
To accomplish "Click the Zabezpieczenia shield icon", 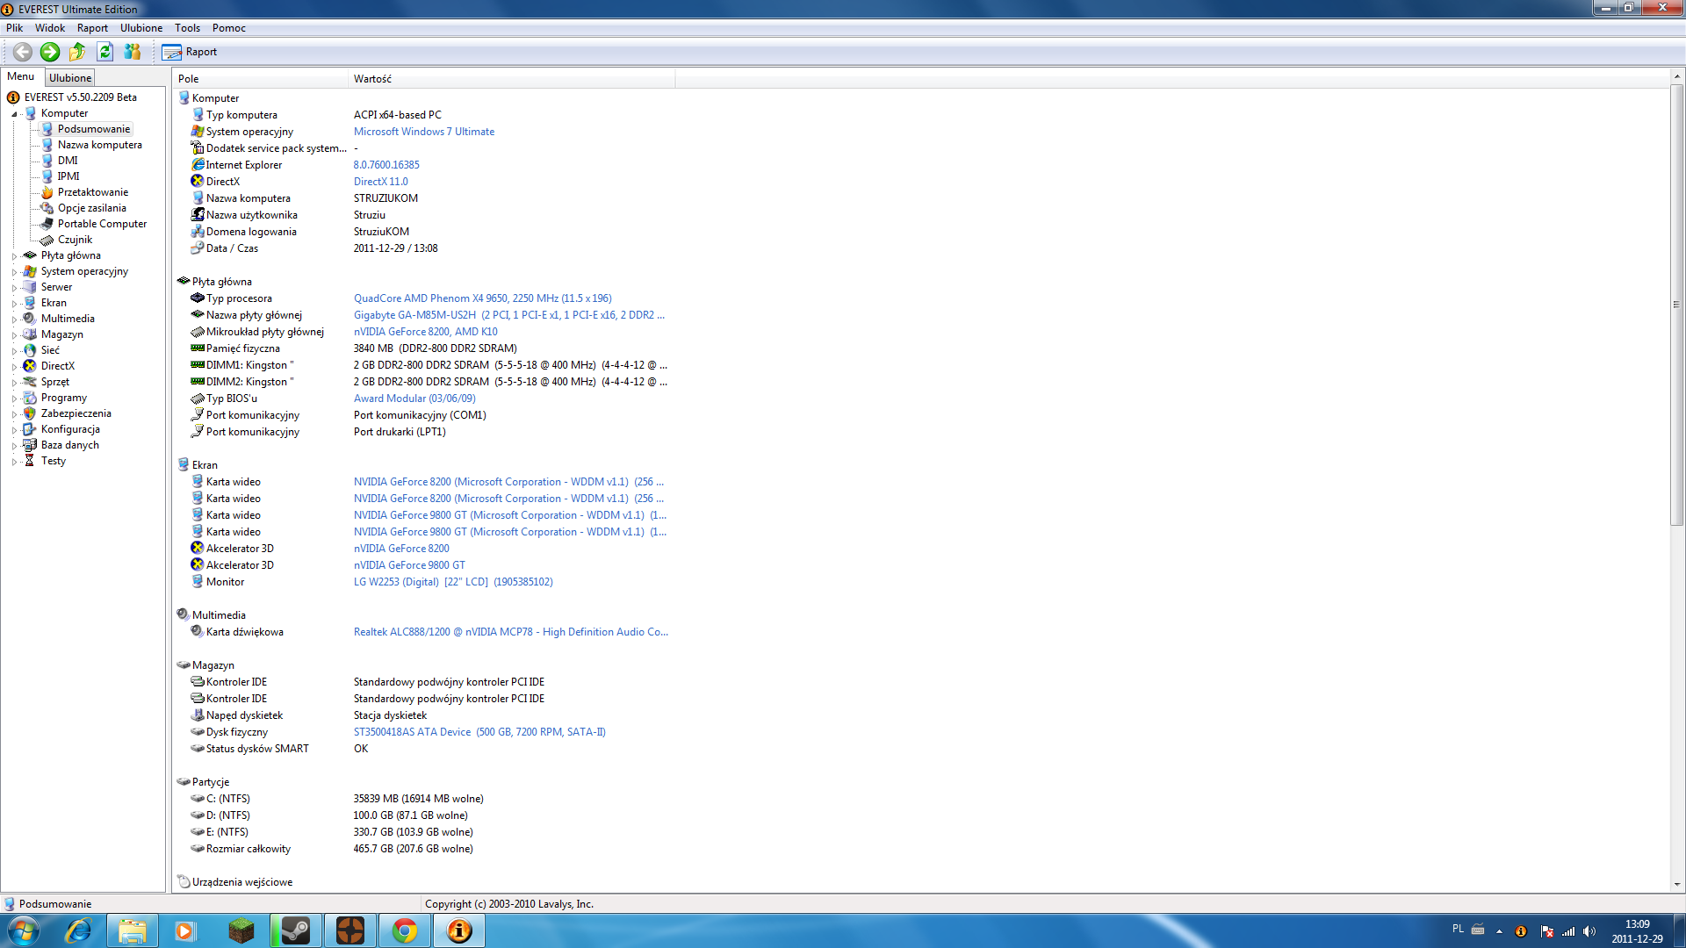I will 30,413.
